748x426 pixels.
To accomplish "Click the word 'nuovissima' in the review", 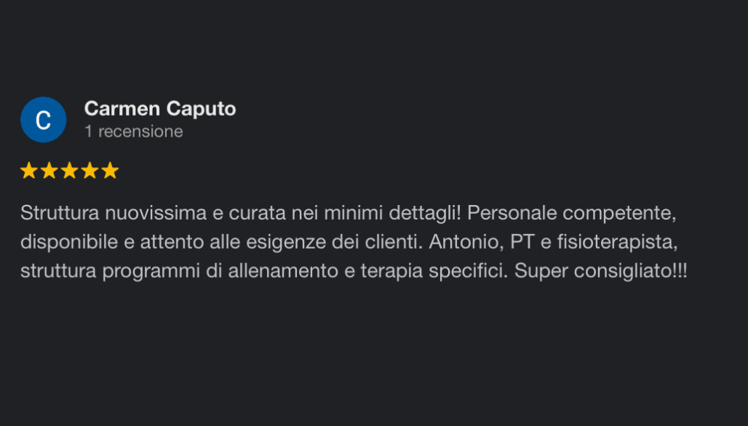I will coord(156,213).
